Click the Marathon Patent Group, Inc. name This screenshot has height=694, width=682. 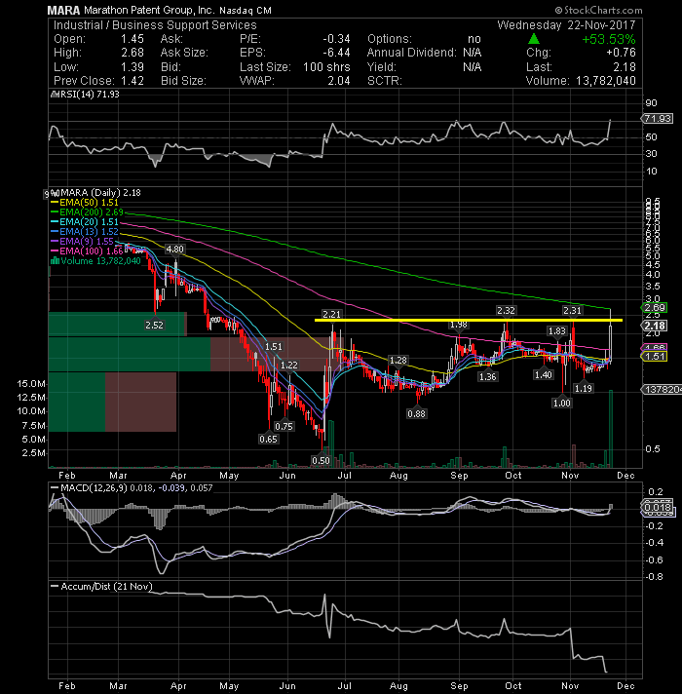149,10
